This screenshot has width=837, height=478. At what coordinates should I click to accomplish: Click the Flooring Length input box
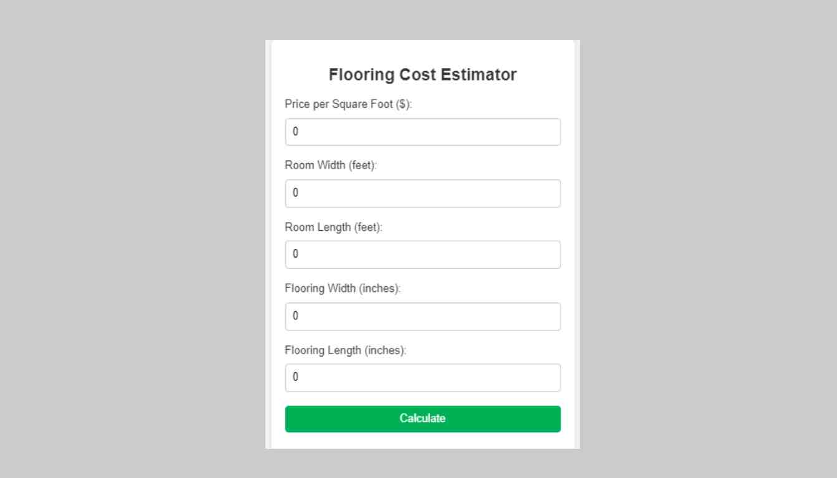pyautogui.click(x=422, y=377)
